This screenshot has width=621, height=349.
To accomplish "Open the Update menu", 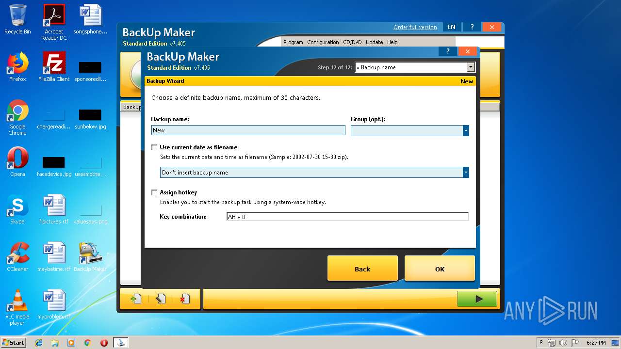I will point(374,42).
